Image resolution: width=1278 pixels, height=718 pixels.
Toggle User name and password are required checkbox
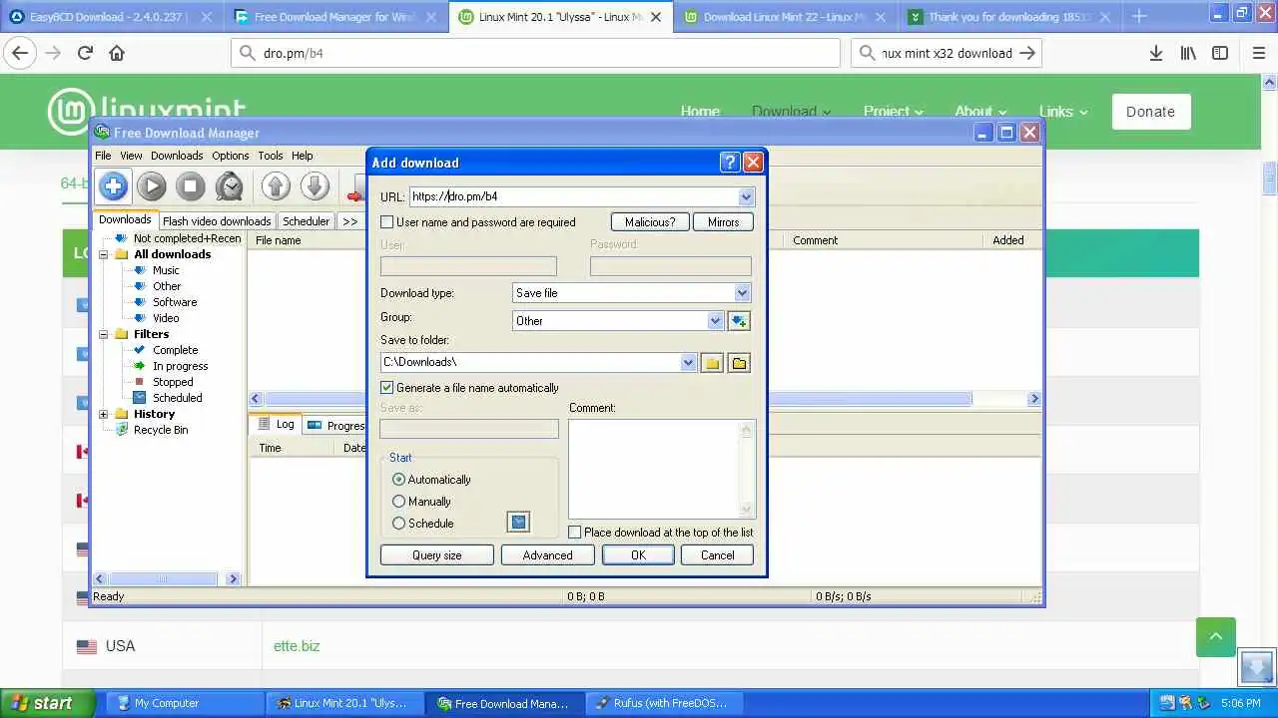pyautogui.click(x=387, y=222)
